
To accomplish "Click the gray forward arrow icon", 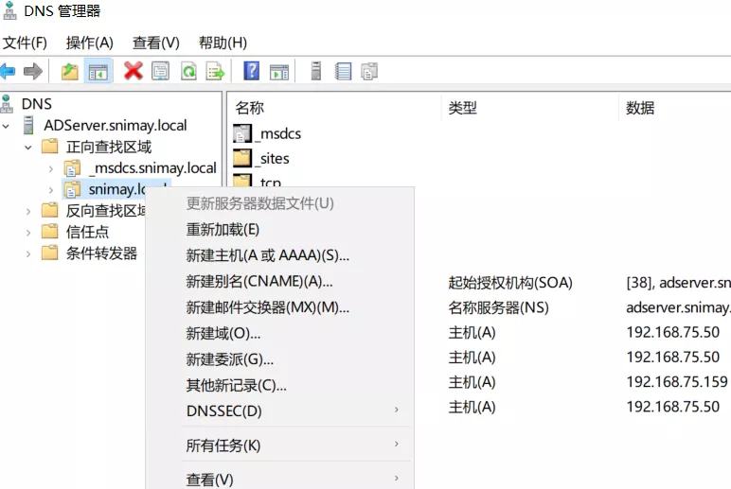I will pyautogui.click(x=33, y=71).
